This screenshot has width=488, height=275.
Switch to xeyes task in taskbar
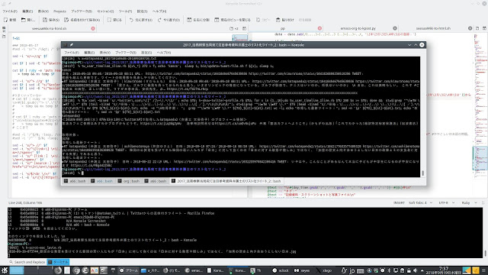click(x=302, y=270)
